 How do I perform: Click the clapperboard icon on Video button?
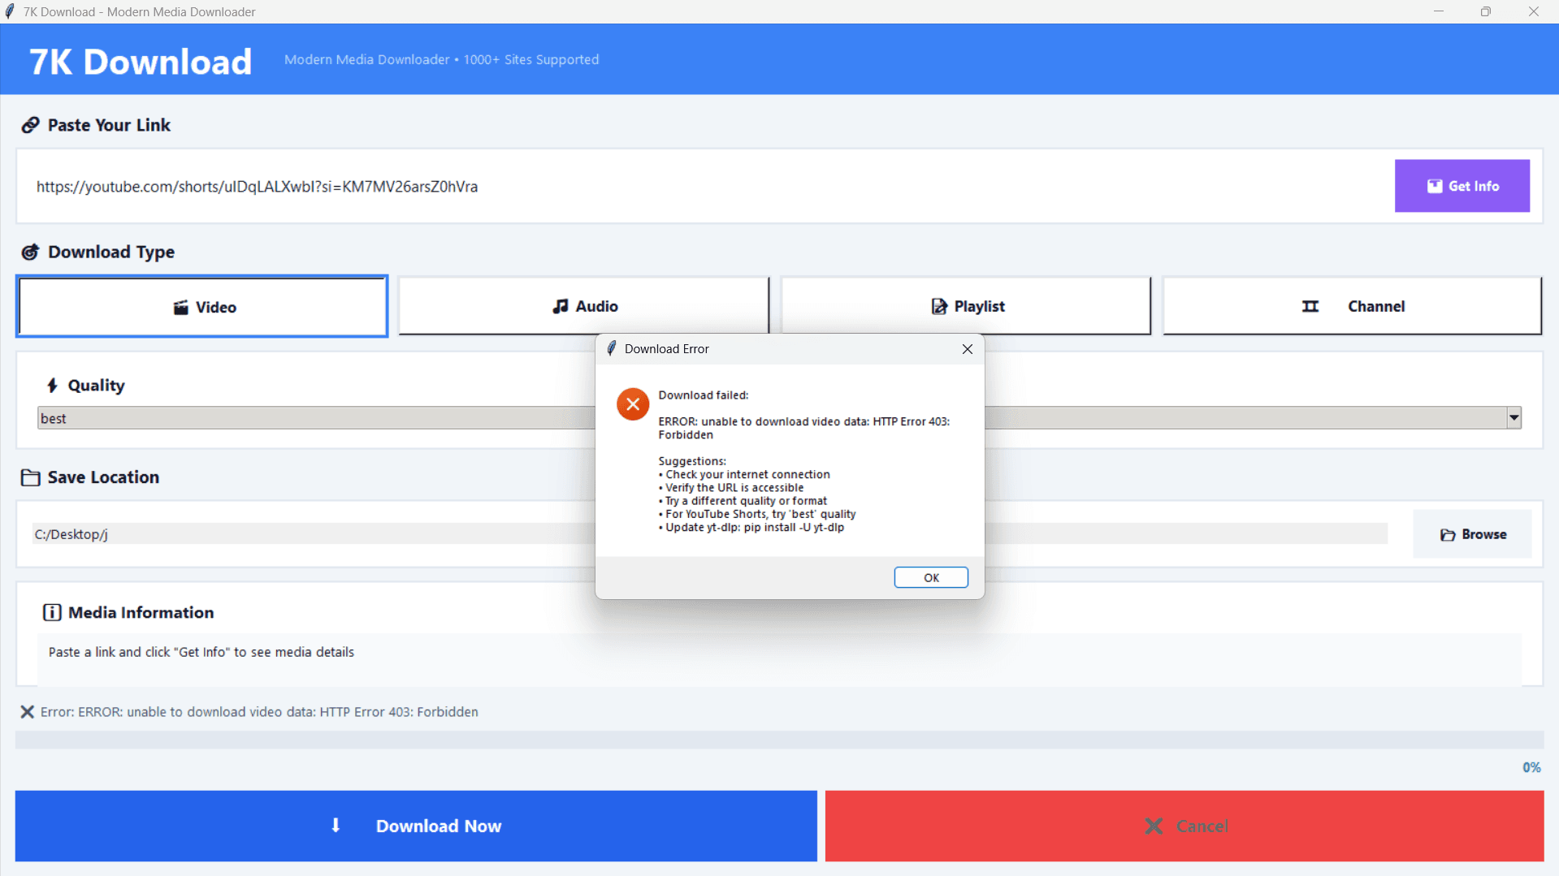pos(180,307)
